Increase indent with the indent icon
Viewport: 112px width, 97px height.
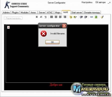pos(86,17)
